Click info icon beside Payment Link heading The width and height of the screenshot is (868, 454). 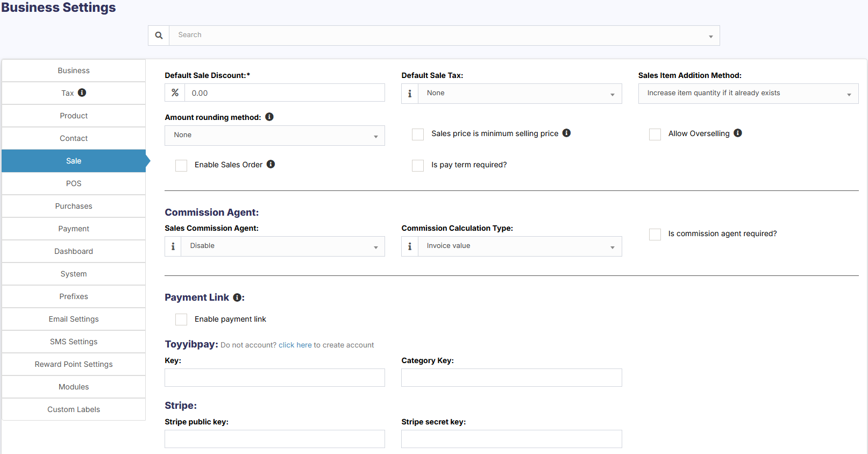click(237, 297)
